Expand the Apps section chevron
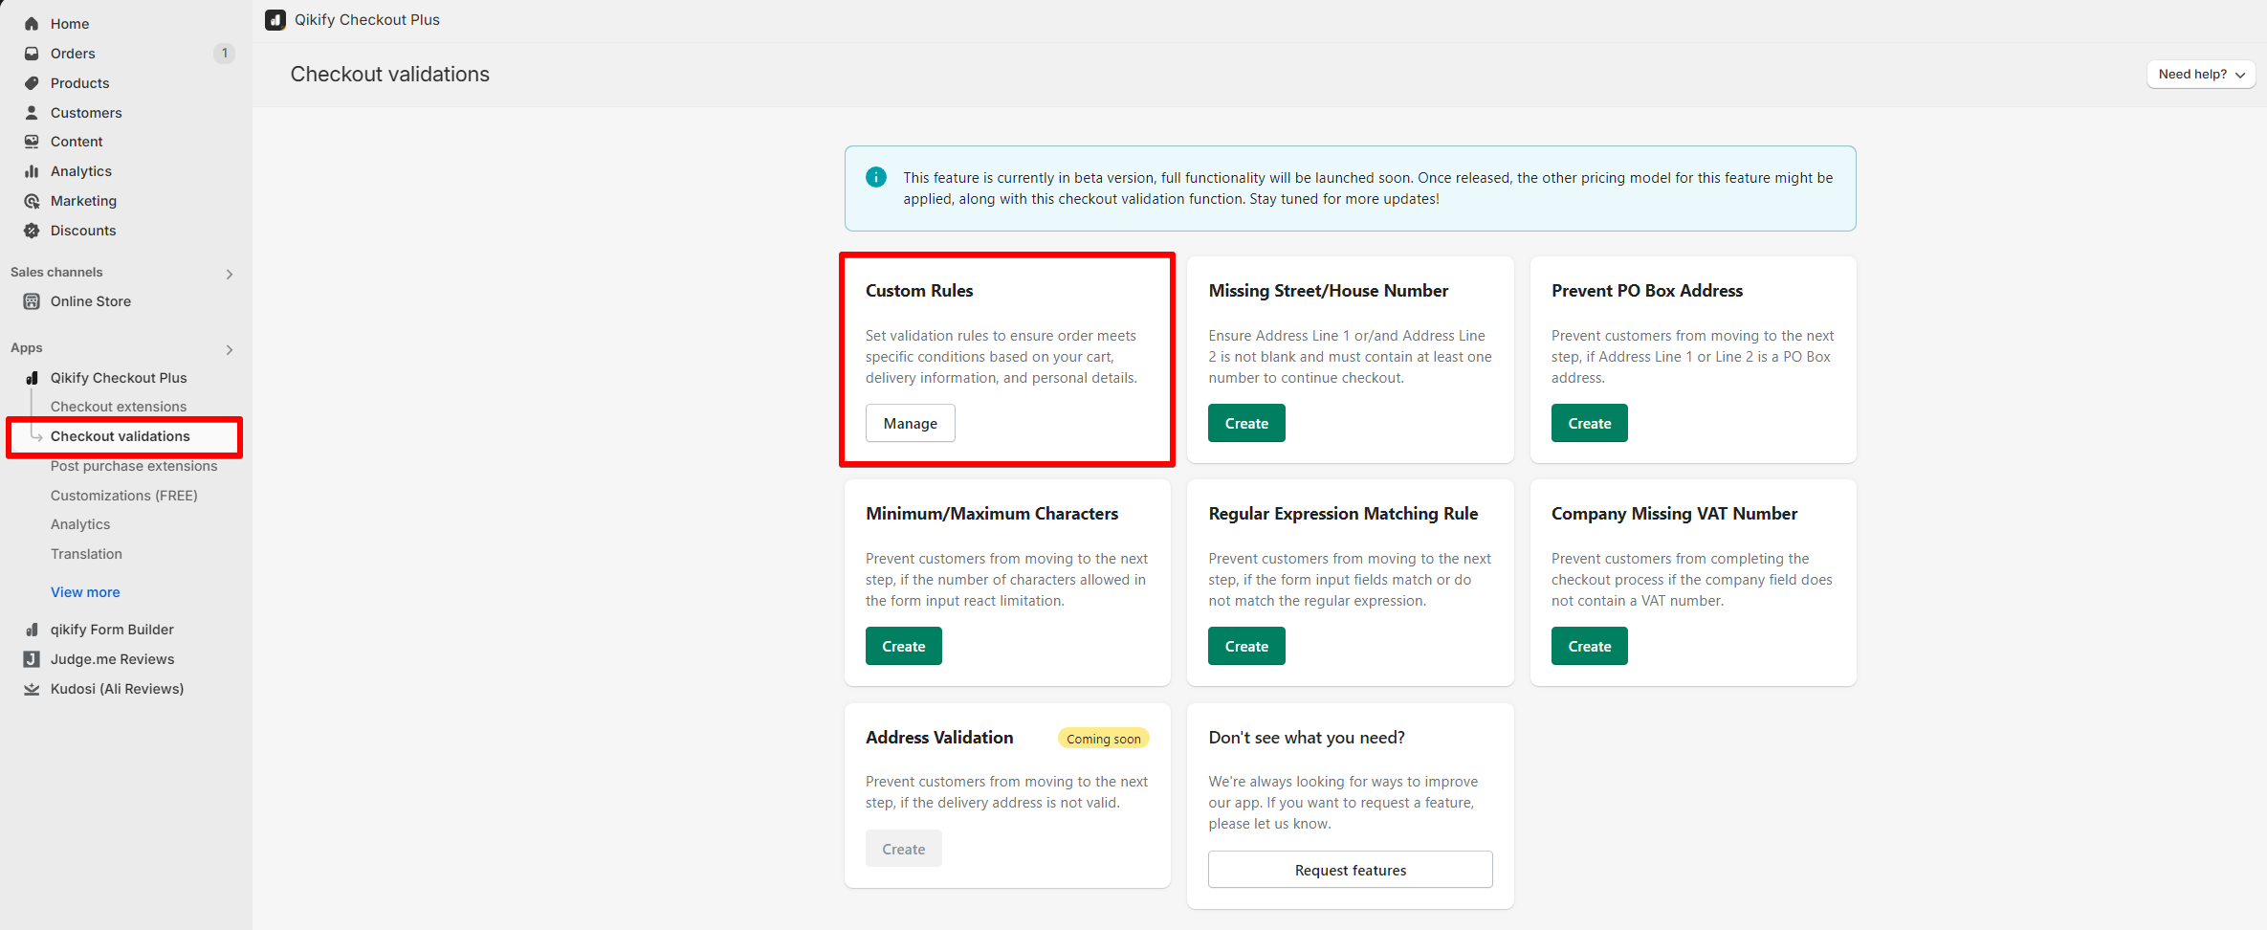 click(x=230, y=350)
